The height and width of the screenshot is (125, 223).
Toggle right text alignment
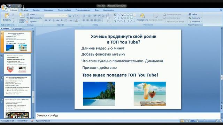coord(91,20)
